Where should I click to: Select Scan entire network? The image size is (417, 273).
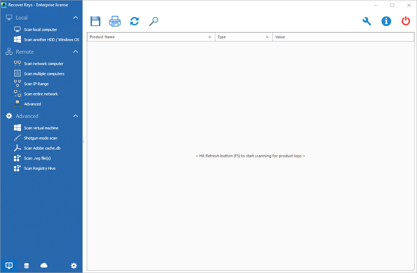[41, 94]
